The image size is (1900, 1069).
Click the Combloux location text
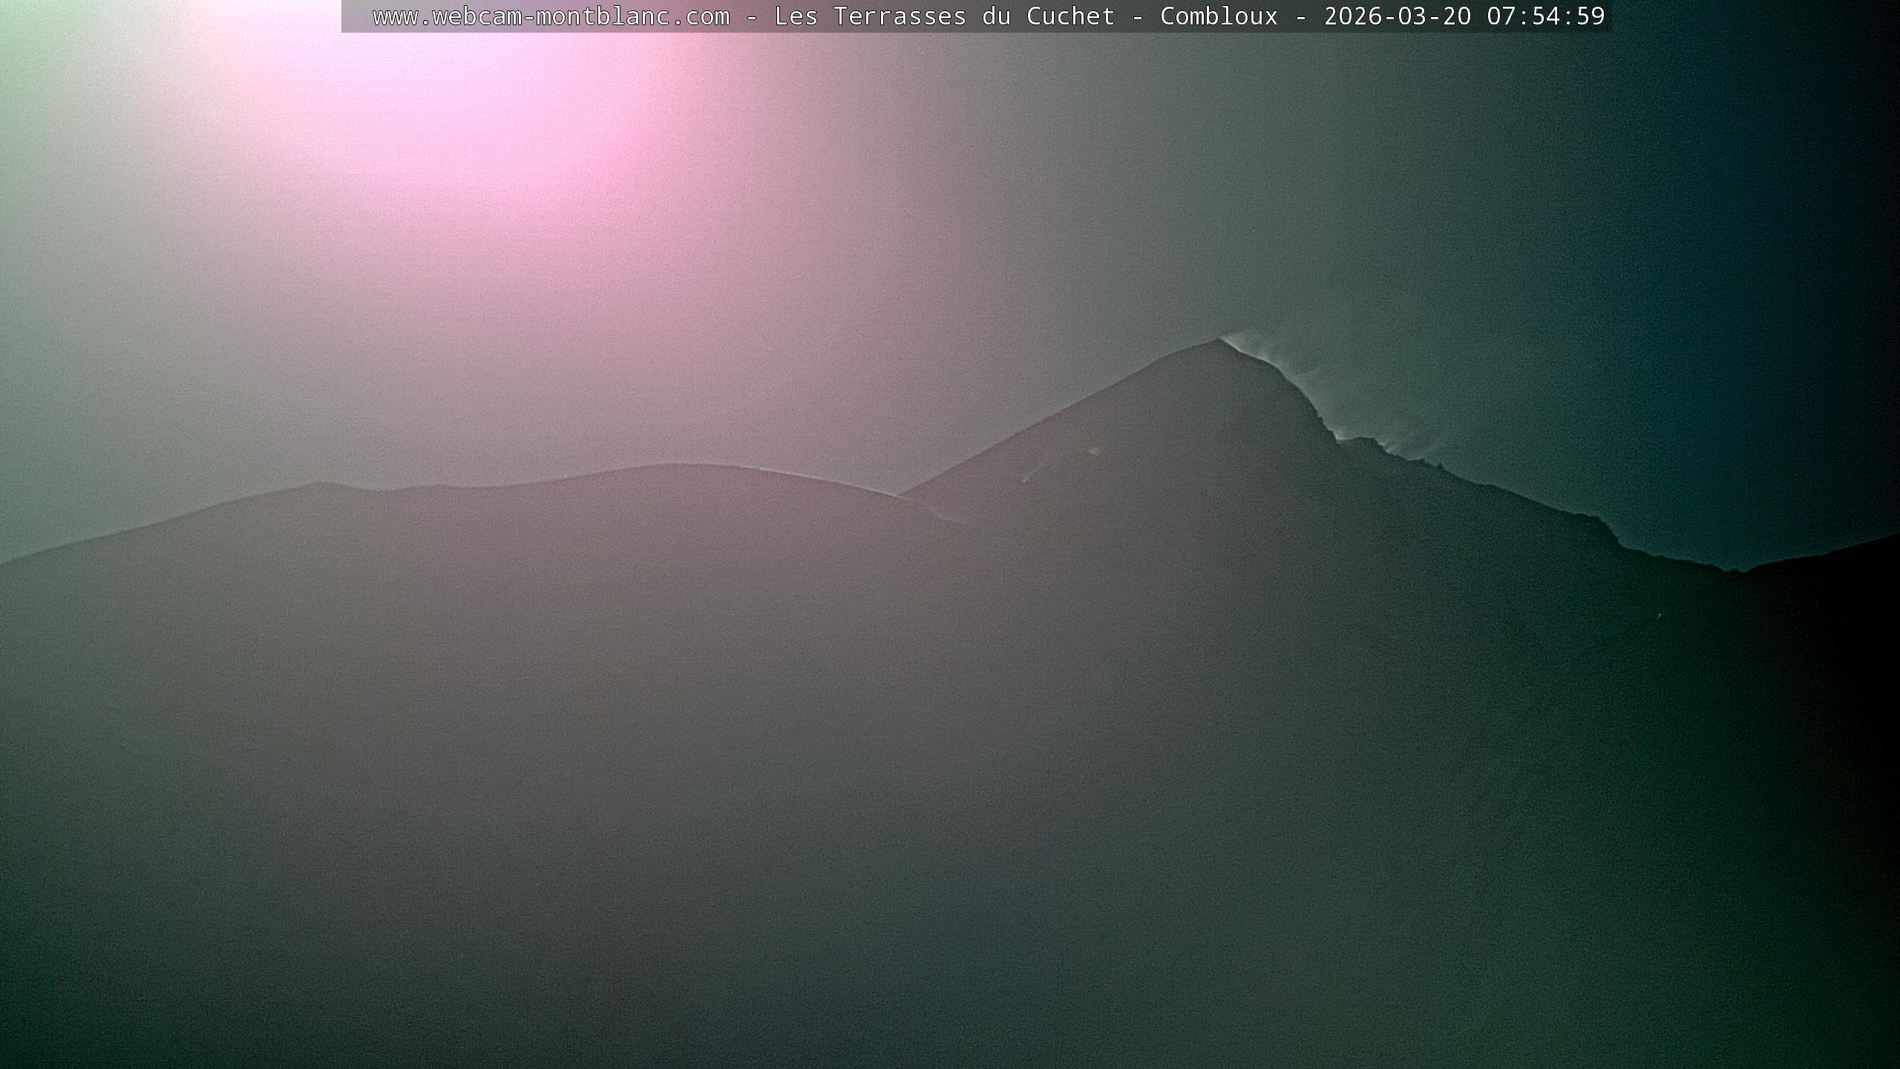[x=1219, y=16]
